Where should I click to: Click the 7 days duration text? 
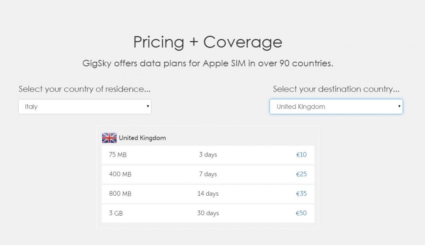pos(208,174)
